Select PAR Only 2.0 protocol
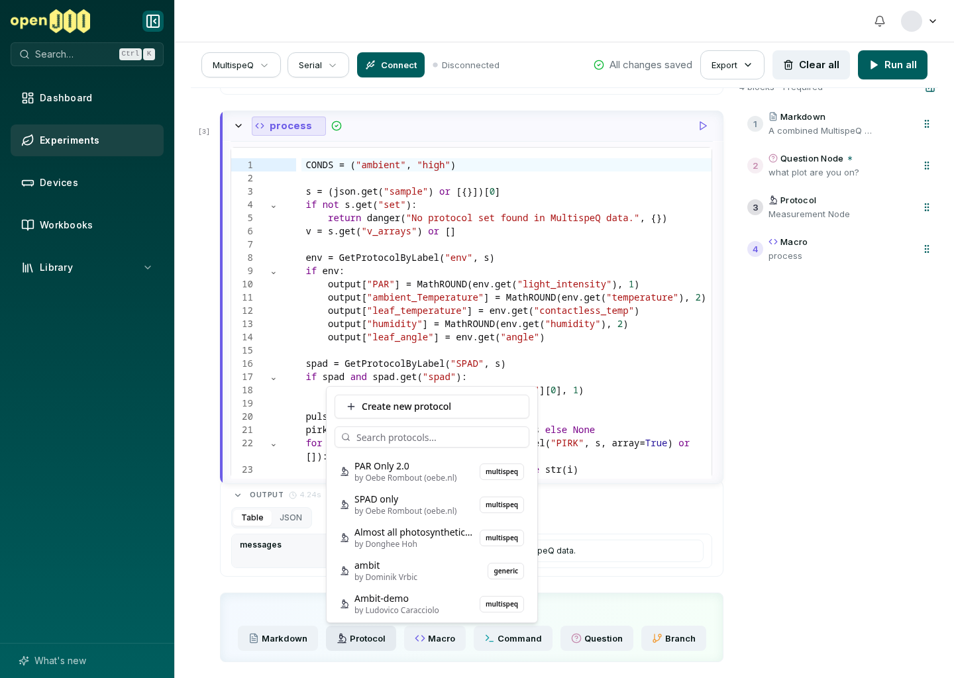Image resolution: width=954 pixels, height=678 pixels. [x=432, y=471]
